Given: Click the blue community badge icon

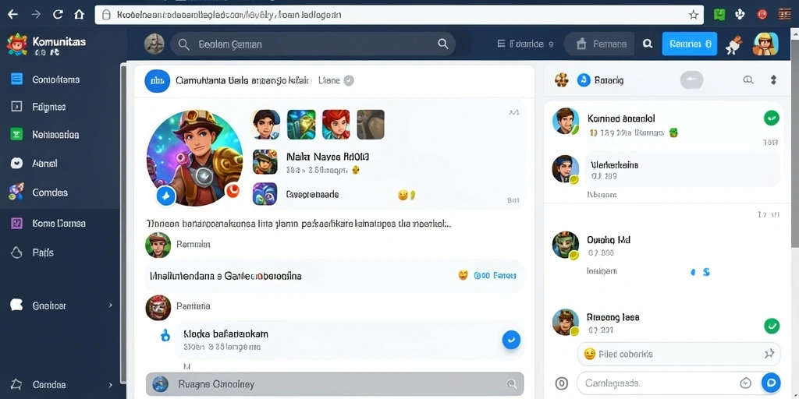Looking at the screenshot, I should pos(157,80).
